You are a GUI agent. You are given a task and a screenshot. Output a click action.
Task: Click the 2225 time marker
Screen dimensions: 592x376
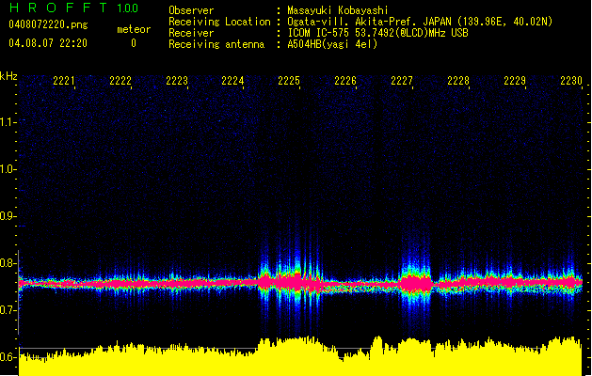[289, 81]
